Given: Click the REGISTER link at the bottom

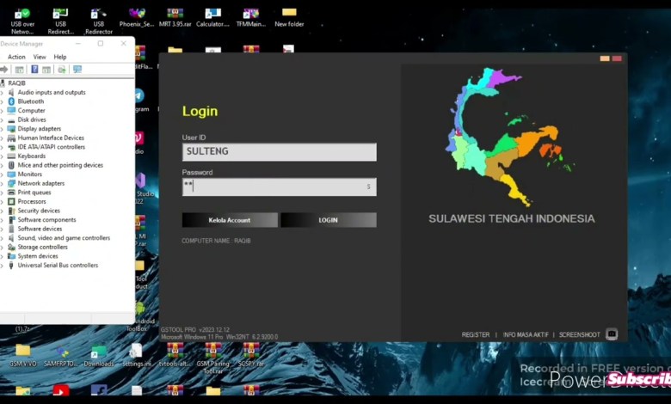Looking at the screenshot, I should coord(476,334).
